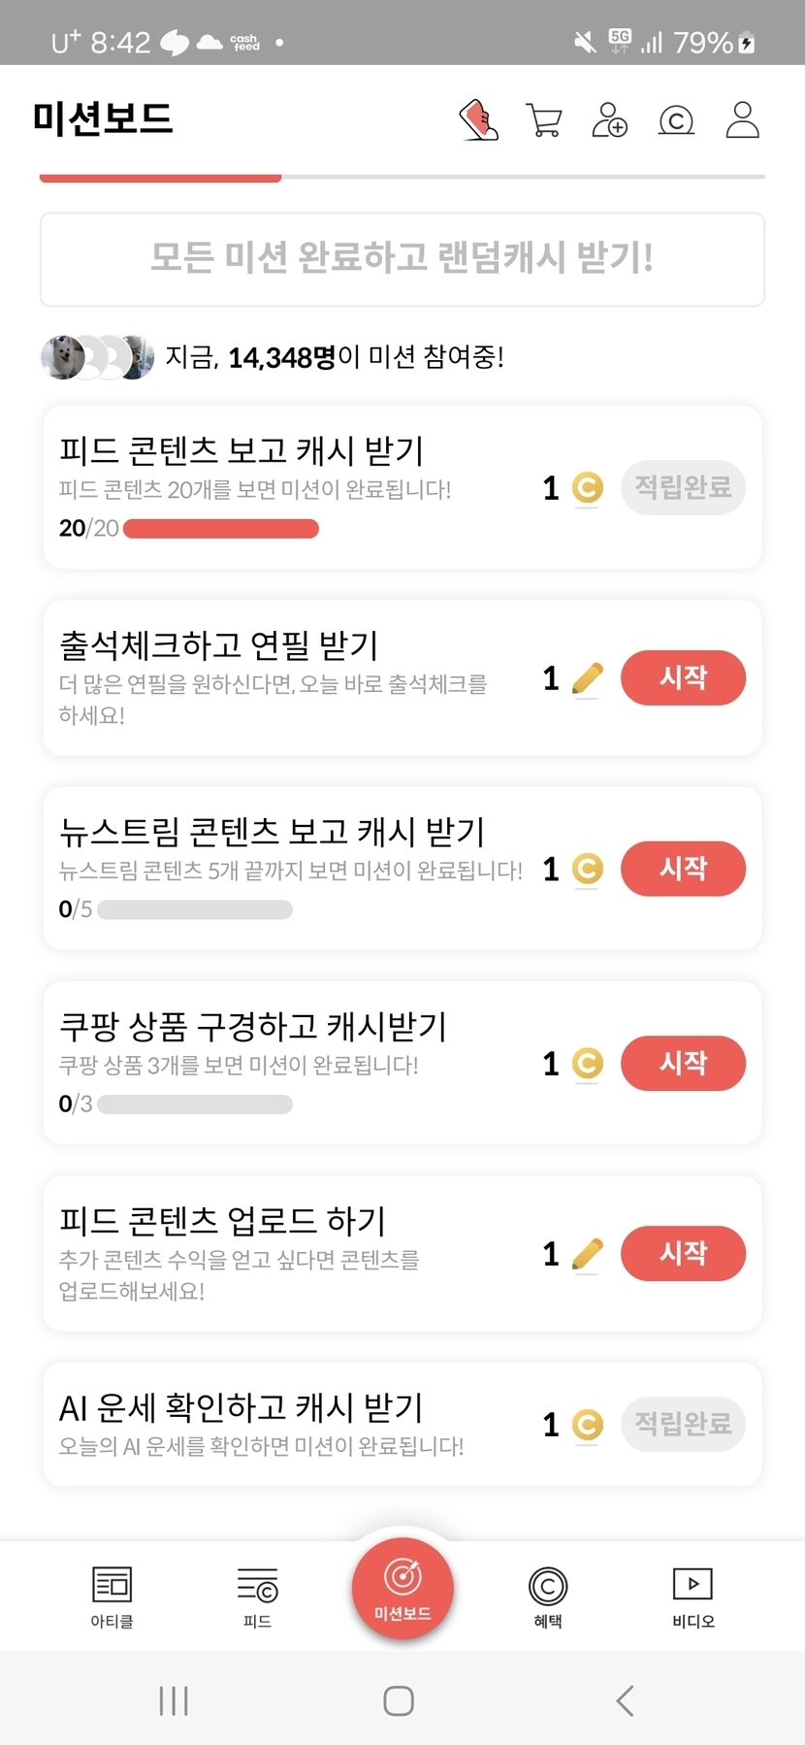Image resolution: width=805 pixels, height=1745 pixels.
Task: Start the 쿠팡 상품 구경하고 캐시받기 mission
Action: tap(683, 1063)
